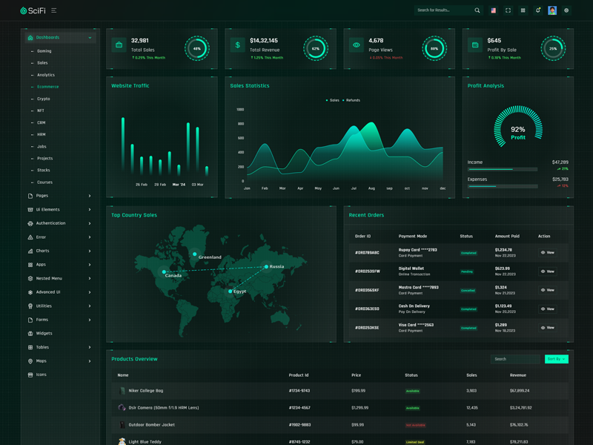Open the Sort By dropdown
Screen dimensions: 593x445
[556, 359]
